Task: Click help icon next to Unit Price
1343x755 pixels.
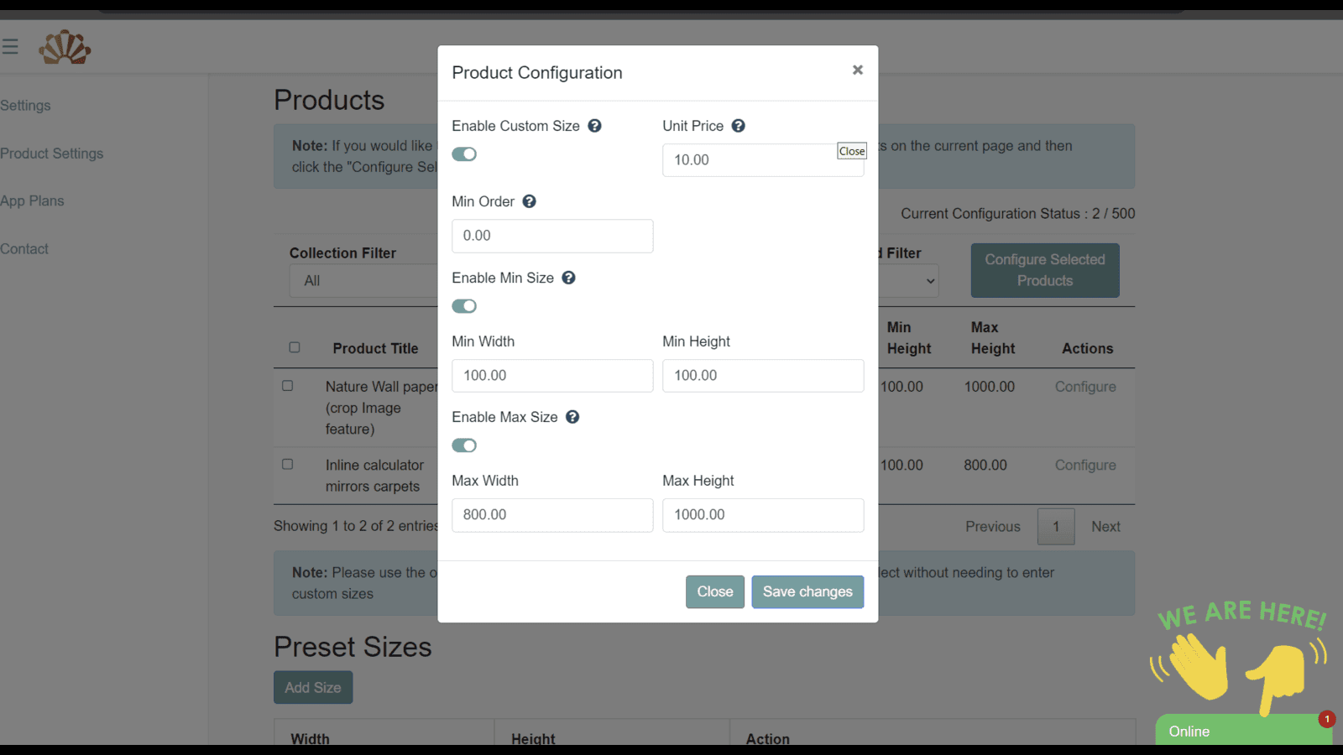Action: click(738, 126)
